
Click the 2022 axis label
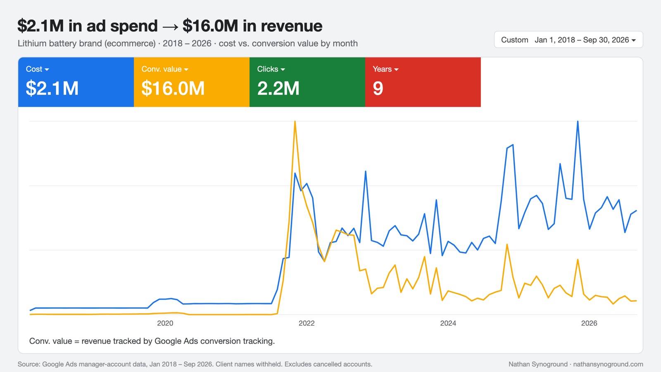coord(307,323)
